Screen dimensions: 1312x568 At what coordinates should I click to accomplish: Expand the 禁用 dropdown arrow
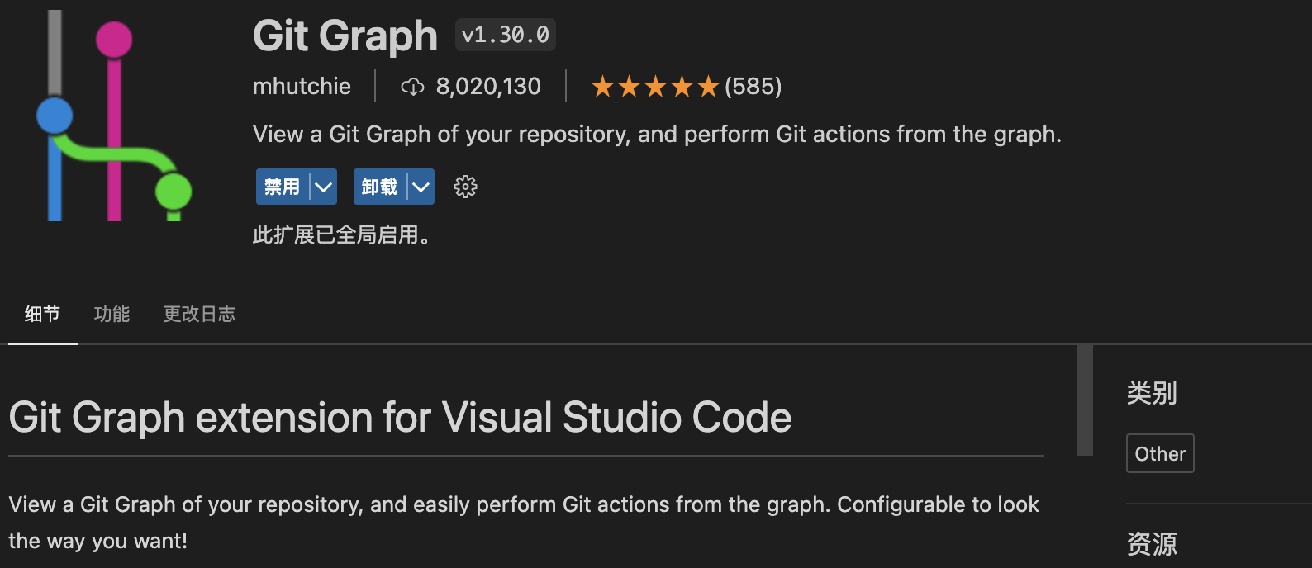(324, 187)
